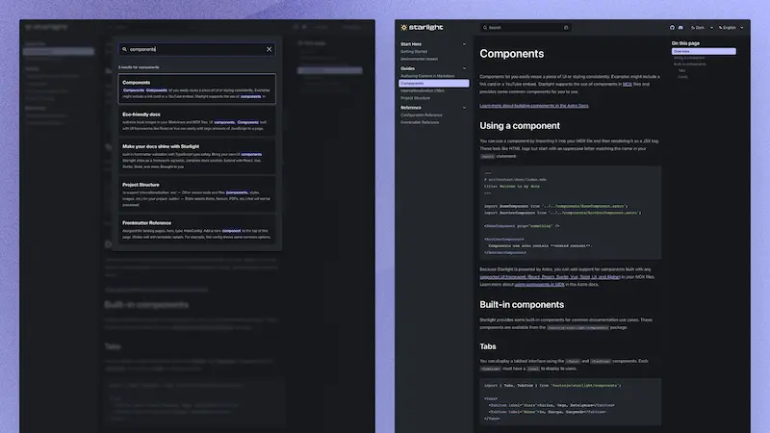Screen dimensions: 770x433
Task: Click the magnifier icon in search dialog
Action: pyautogui.click(x=125, y=49)
